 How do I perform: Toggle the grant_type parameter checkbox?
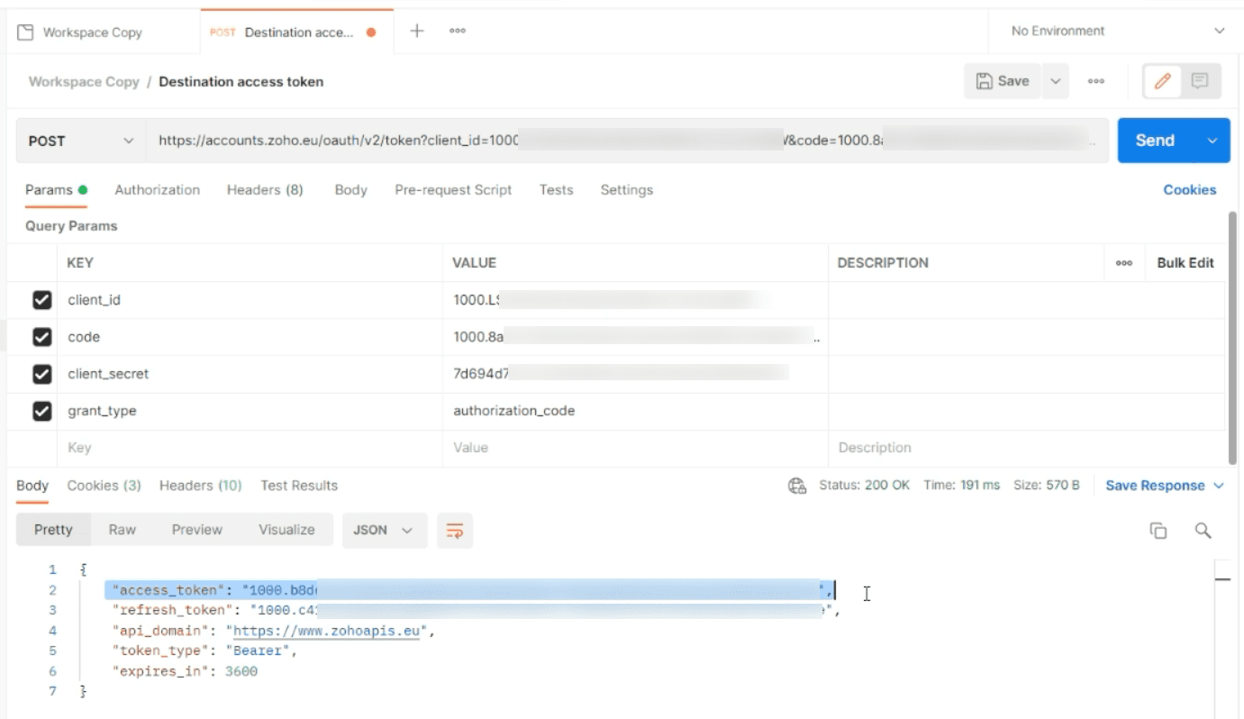point(41,411)
